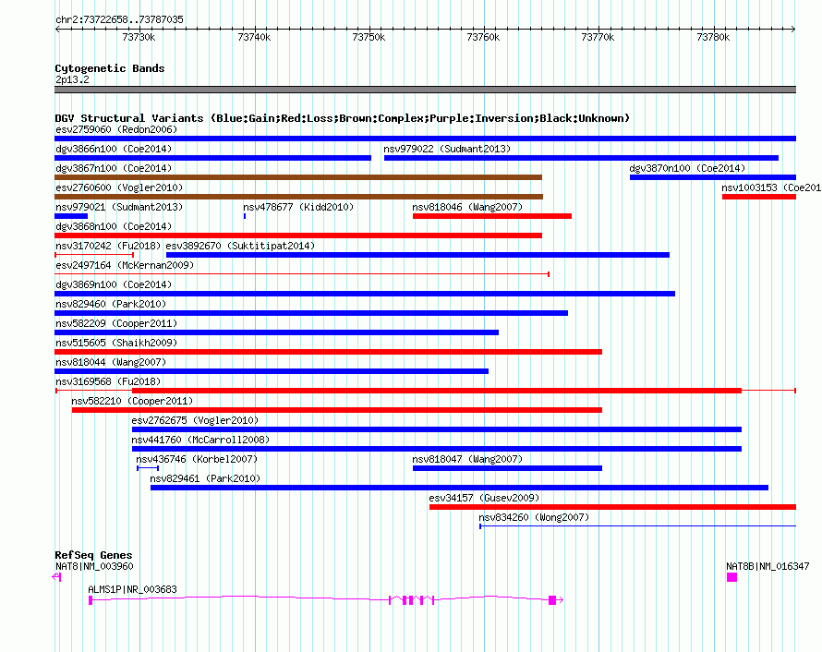Open NAT8|NM_003960 gene label
822x652 pixels.
click(x=94, y=566)
